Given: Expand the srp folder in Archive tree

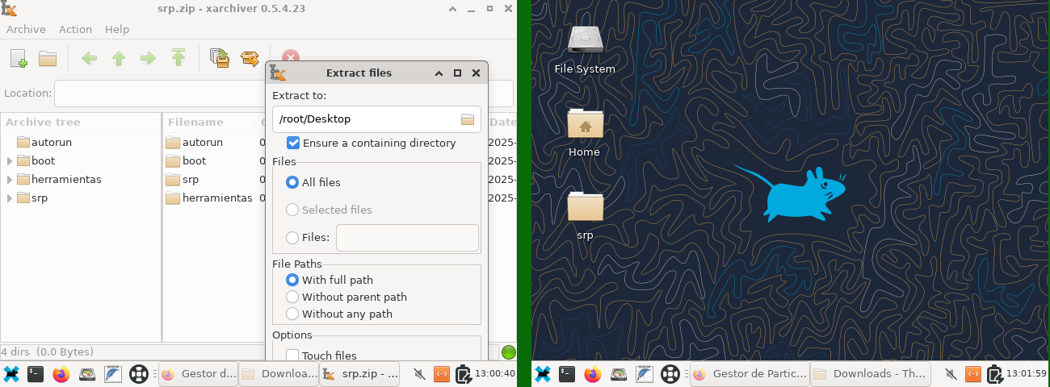Looking at the screenshot, I should tap(10, 198).
